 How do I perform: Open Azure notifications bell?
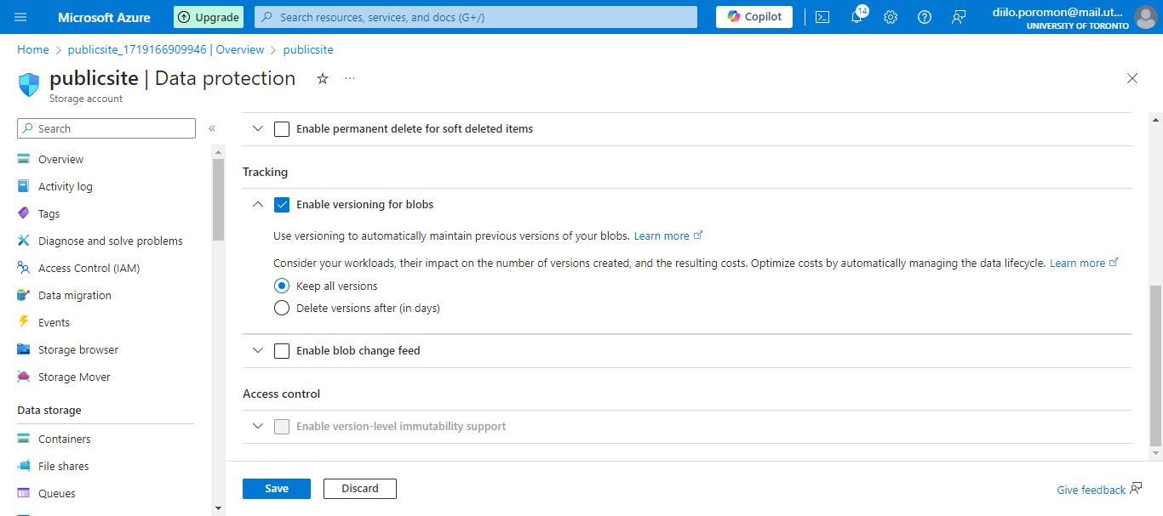(856, 16)
